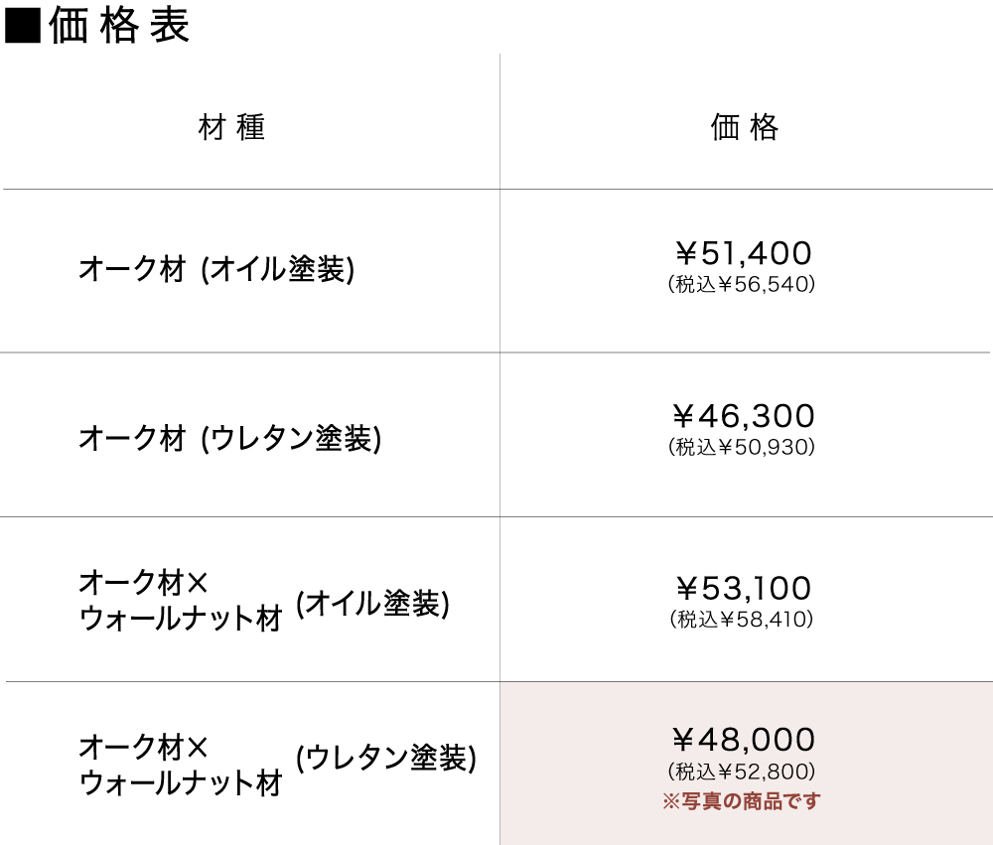Click ウォールナット材 text in the oil-finish row
This screenshot has height=845, width=993.
tap(181, 620)
